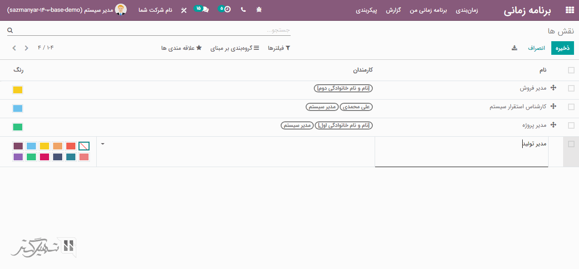579x269 pixels.
Task: Open the activities clock icon
Action: tap(228, 9)
